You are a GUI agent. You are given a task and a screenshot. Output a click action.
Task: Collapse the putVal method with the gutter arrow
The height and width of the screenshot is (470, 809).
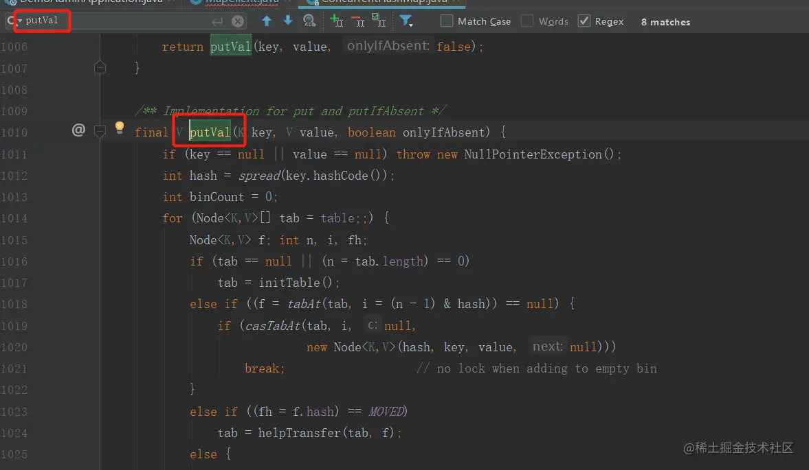[100, 132]
